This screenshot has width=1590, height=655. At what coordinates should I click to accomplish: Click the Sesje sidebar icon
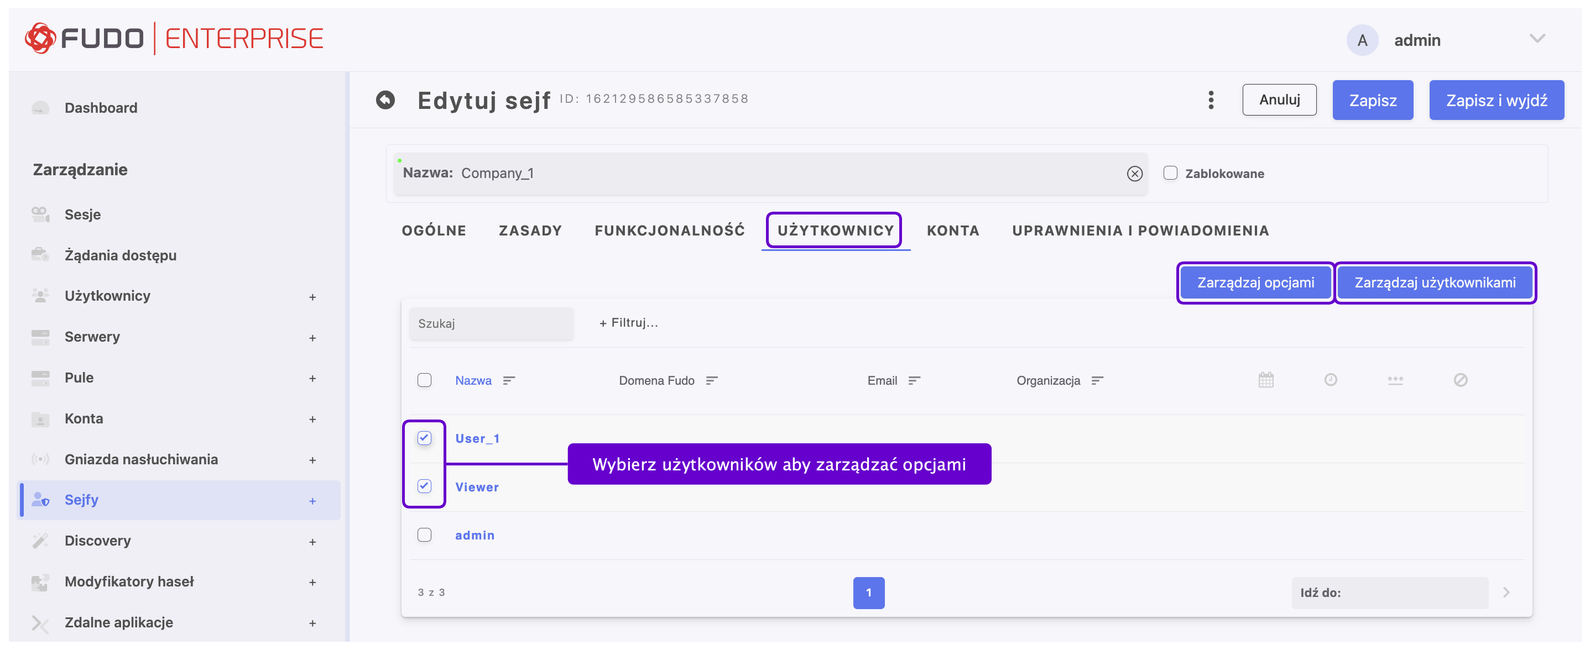(x=41, y=214)
